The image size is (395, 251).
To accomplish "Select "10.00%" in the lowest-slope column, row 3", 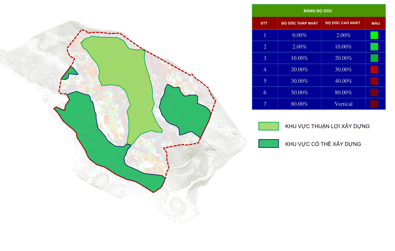I will click(x=299, y=58).
